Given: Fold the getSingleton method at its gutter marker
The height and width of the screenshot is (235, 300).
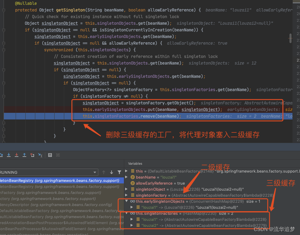Looking at the screenshot, I should tap(4, 10).
